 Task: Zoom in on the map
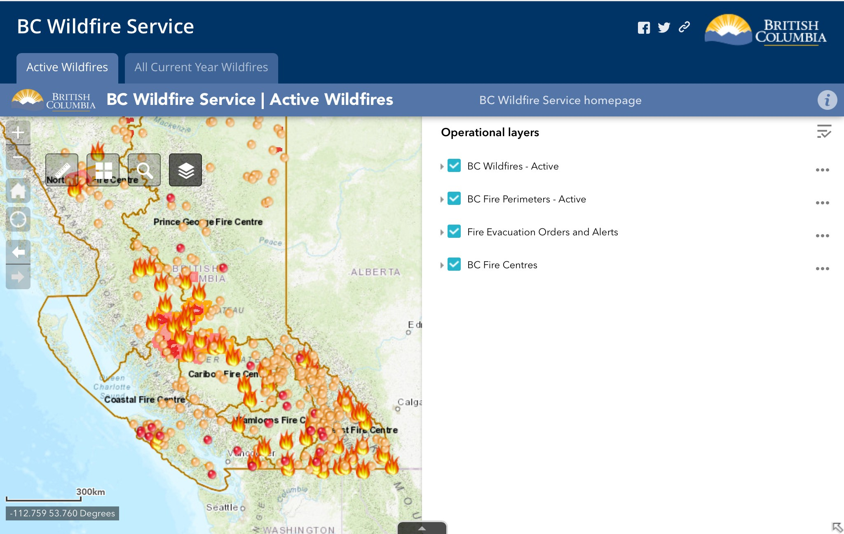[18, 132]
